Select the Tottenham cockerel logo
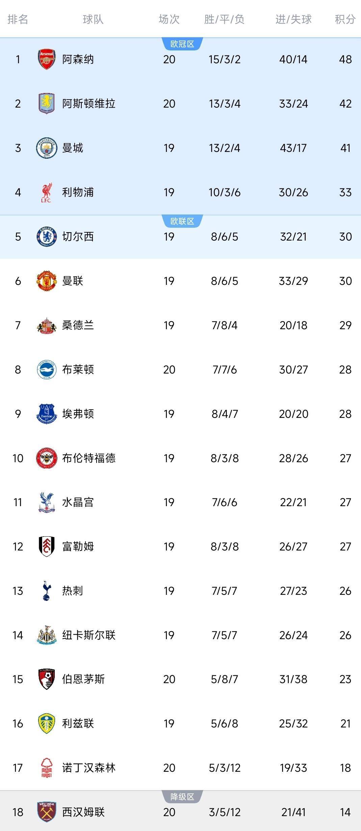This screenshot has width=361, height=831. click(x=46, y=591)
